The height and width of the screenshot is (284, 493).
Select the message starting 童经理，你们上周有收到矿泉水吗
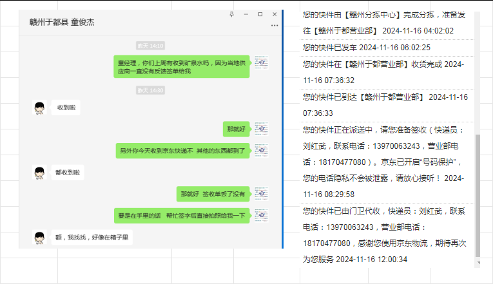click(182, 66)
